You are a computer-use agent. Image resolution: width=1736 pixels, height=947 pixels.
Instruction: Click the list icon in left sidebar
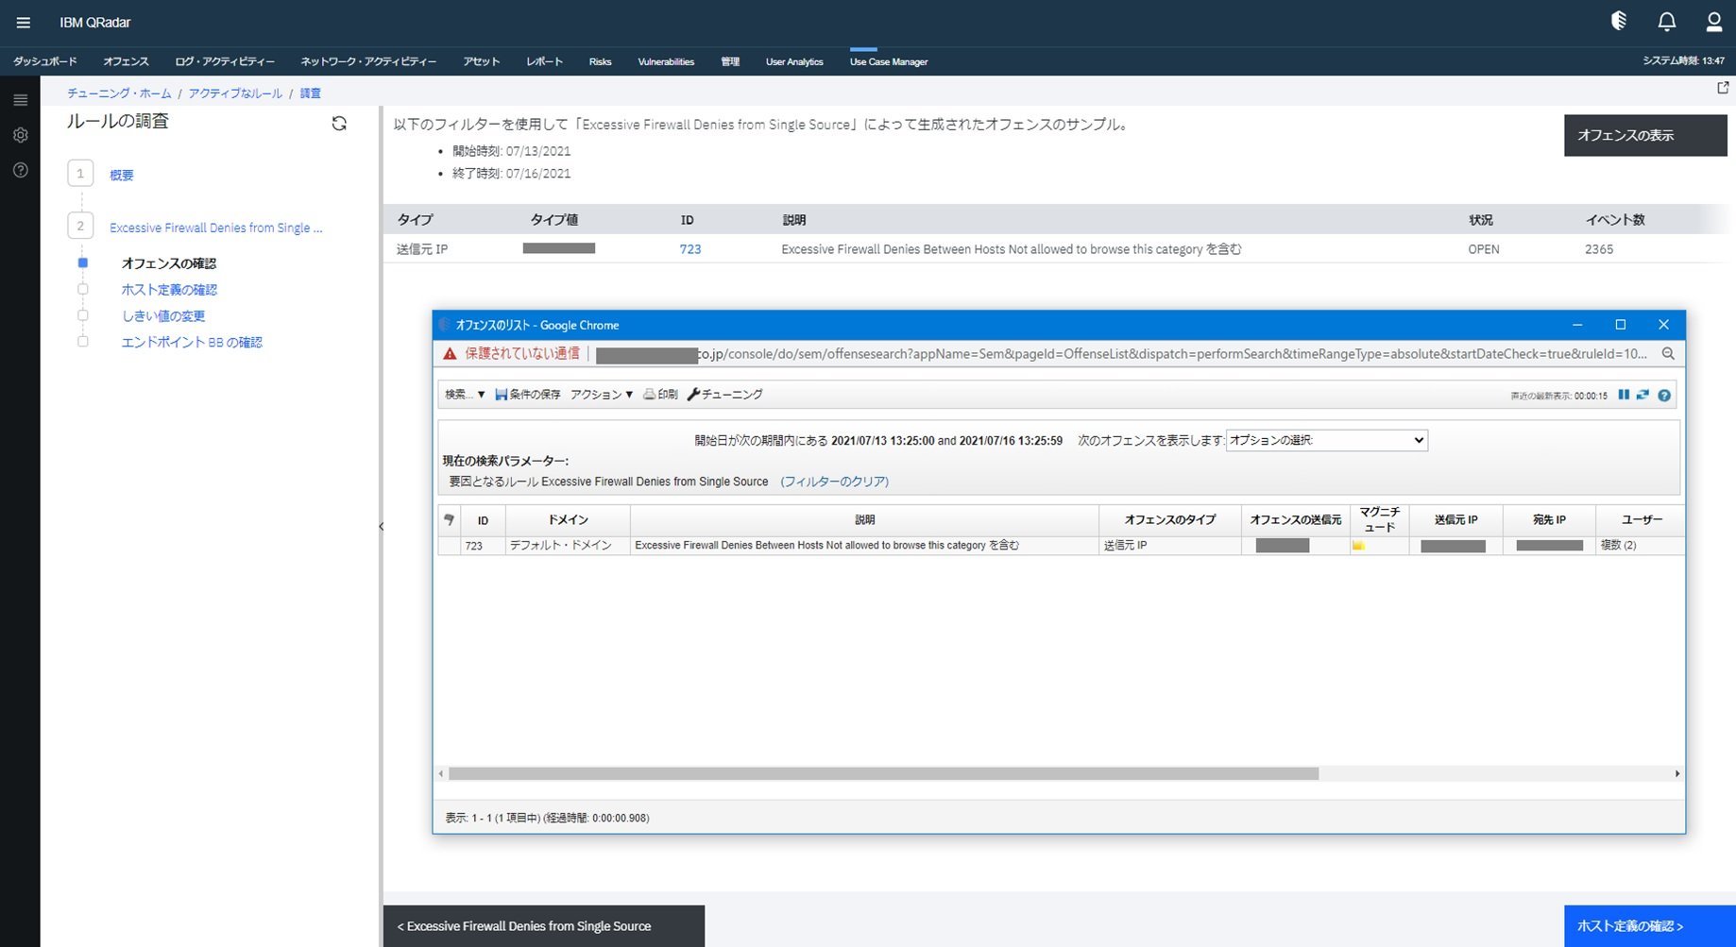tap(20, 100)
